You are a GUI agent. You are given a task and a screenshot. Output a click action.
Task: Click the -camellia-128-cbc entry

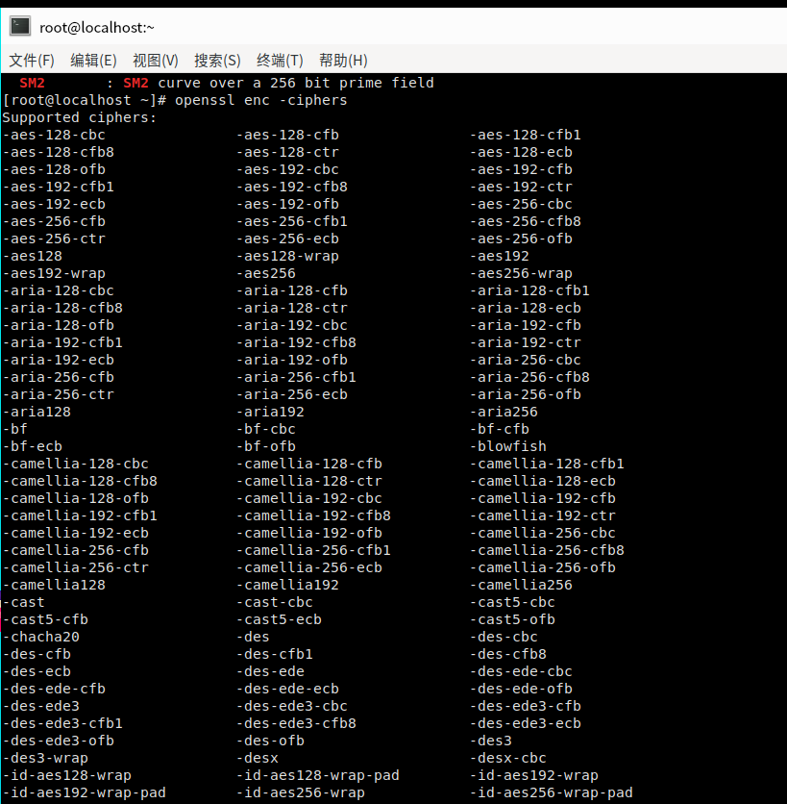(75, 464)
